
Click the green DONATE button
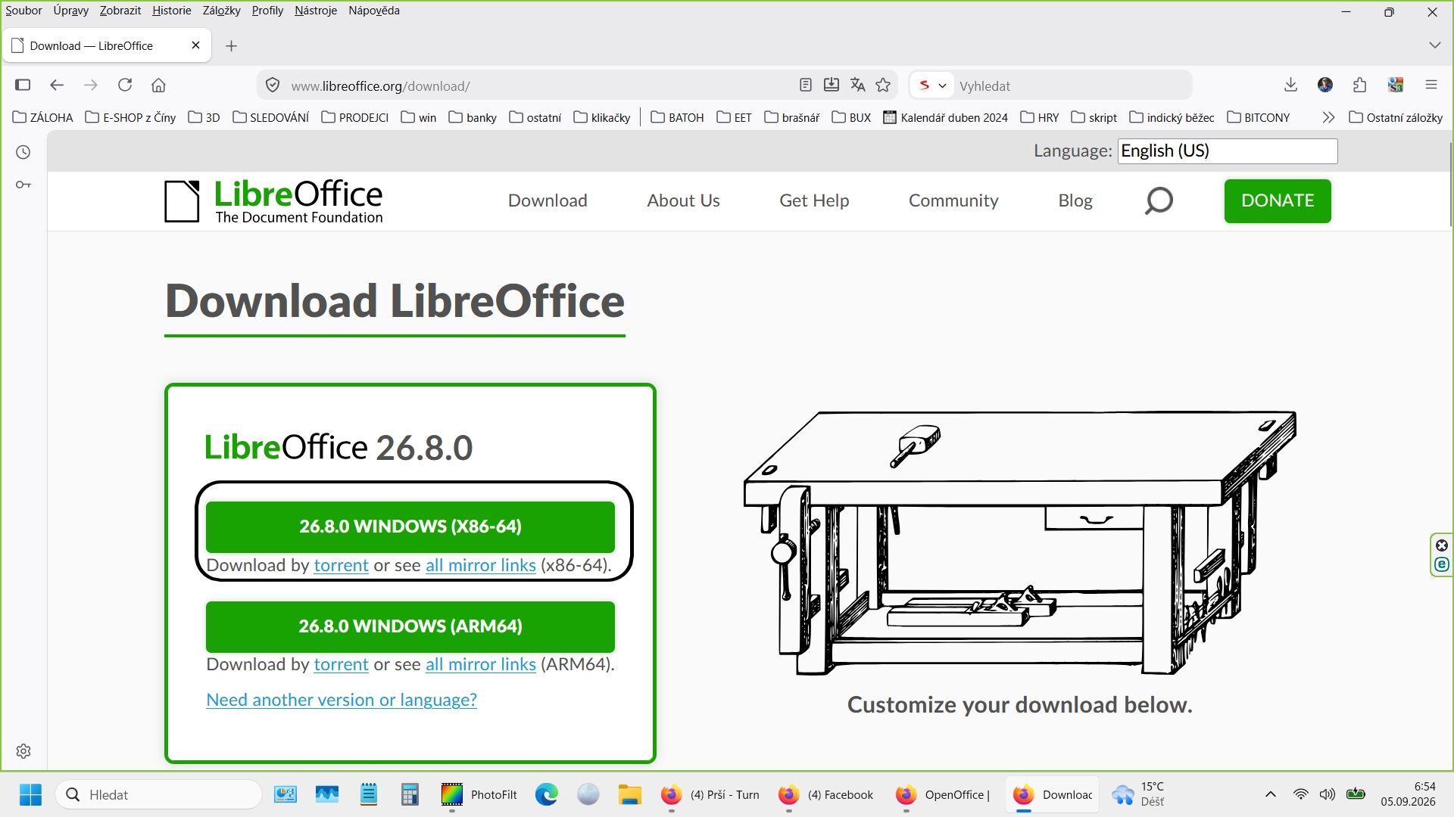pyautogui.click(x=1278, y=201)
